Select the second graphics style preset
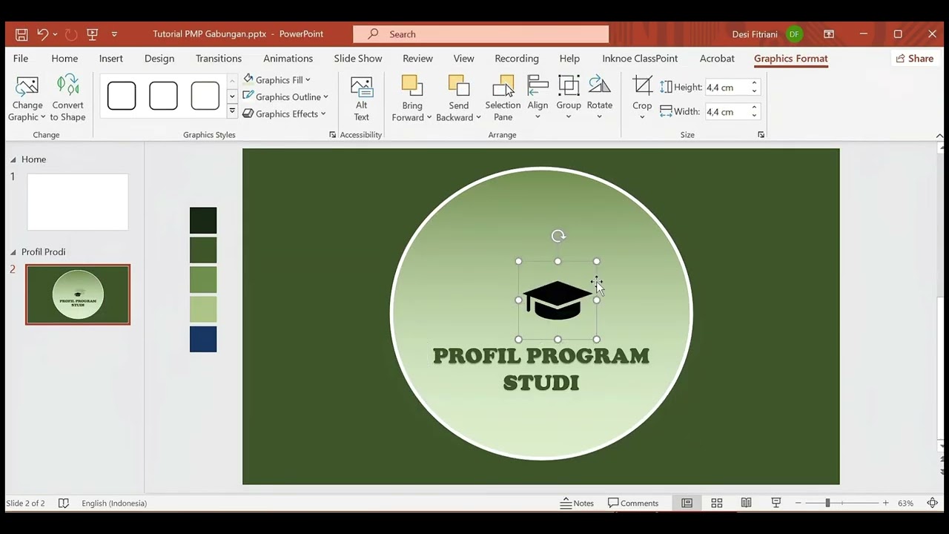 pos(163,96)
